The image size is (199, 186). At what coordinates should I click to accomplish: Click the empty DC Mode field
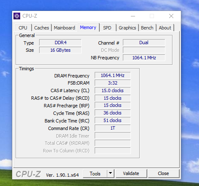tap(144, 50)
